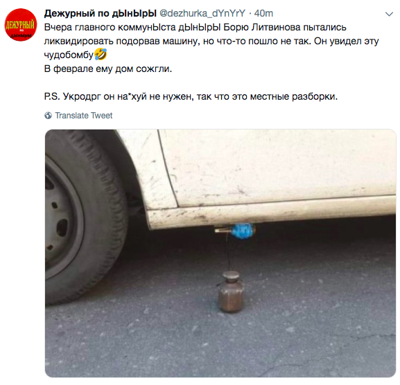The image size is (400, 385).
Task: Click the word чудобомбу in the tweet
Action: pyautogui.click(x=69, y=55)
